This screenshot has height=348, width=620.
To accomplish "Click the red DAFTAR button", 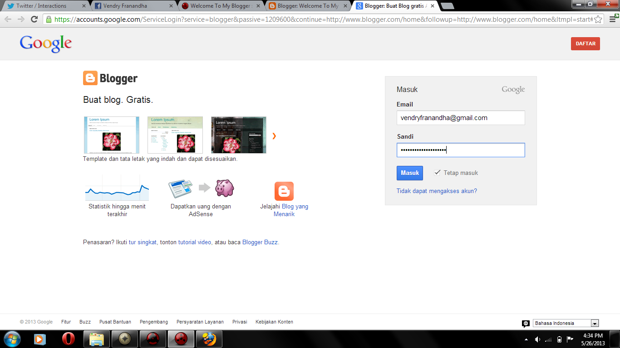I will 585,43.
